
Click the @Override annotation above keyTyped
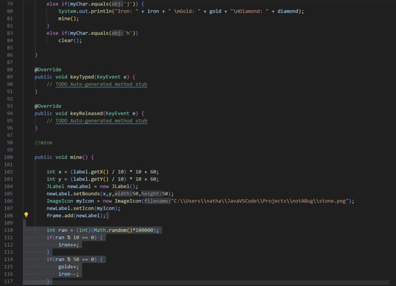coord(48,69)
